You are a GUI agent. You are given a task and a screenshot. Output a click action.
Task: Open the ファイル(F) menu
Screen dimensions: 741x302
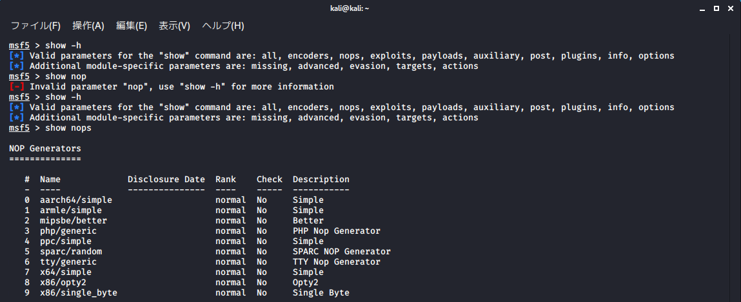tap(35, 26)
